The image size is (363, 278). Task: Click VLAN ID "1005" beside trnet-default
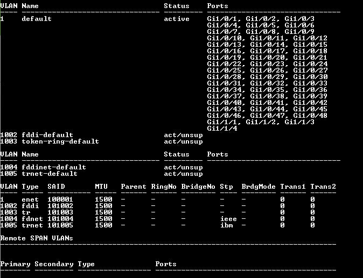(x=9, y=174)
